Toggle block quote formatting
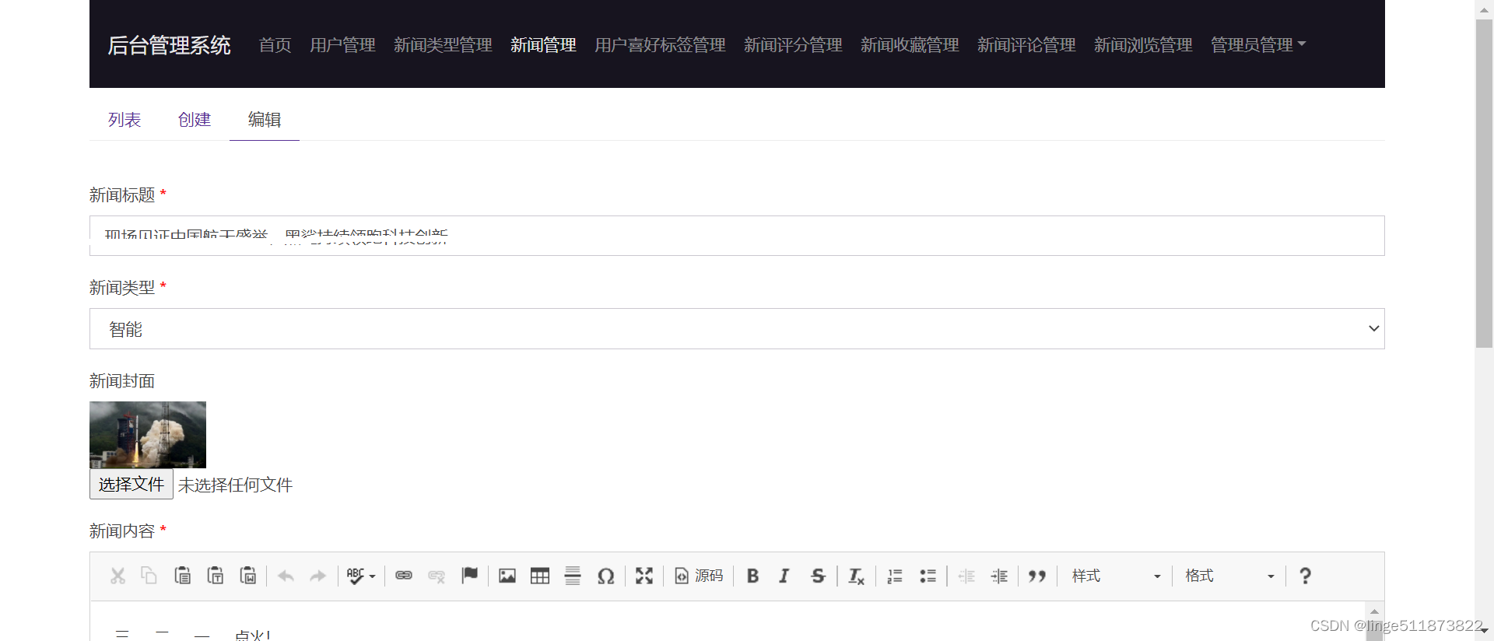The image size is (1494, 641). (x=1037, y=576)
